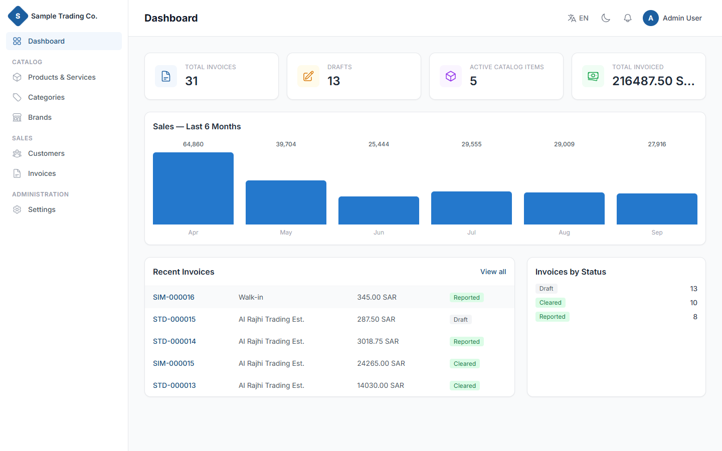Open the EN language selector

[578, 18]
